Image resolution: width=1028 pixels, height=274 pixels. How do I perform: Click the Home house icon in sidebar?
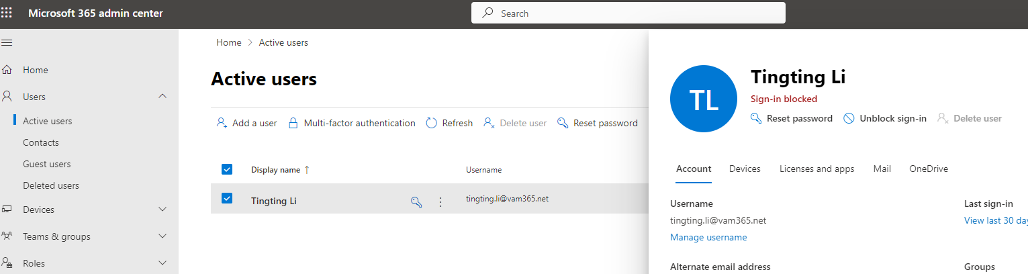coord(7,70)
